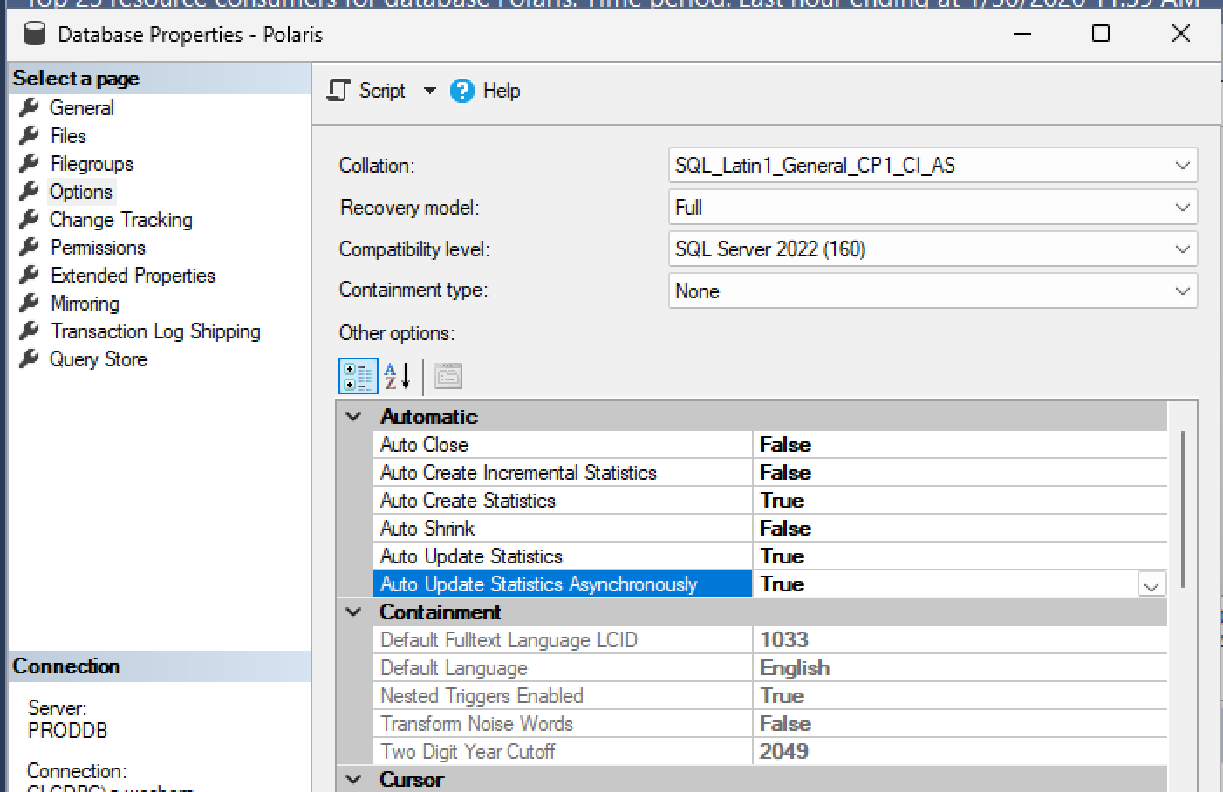Click the wrench icon beside Files
Viewport: 1223px width, 792px height.
[30, 135]
